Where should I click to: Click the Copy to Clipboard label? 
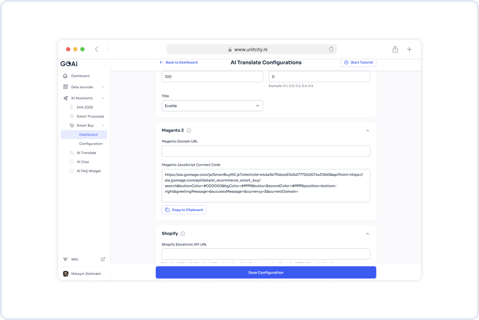[187, 210]
